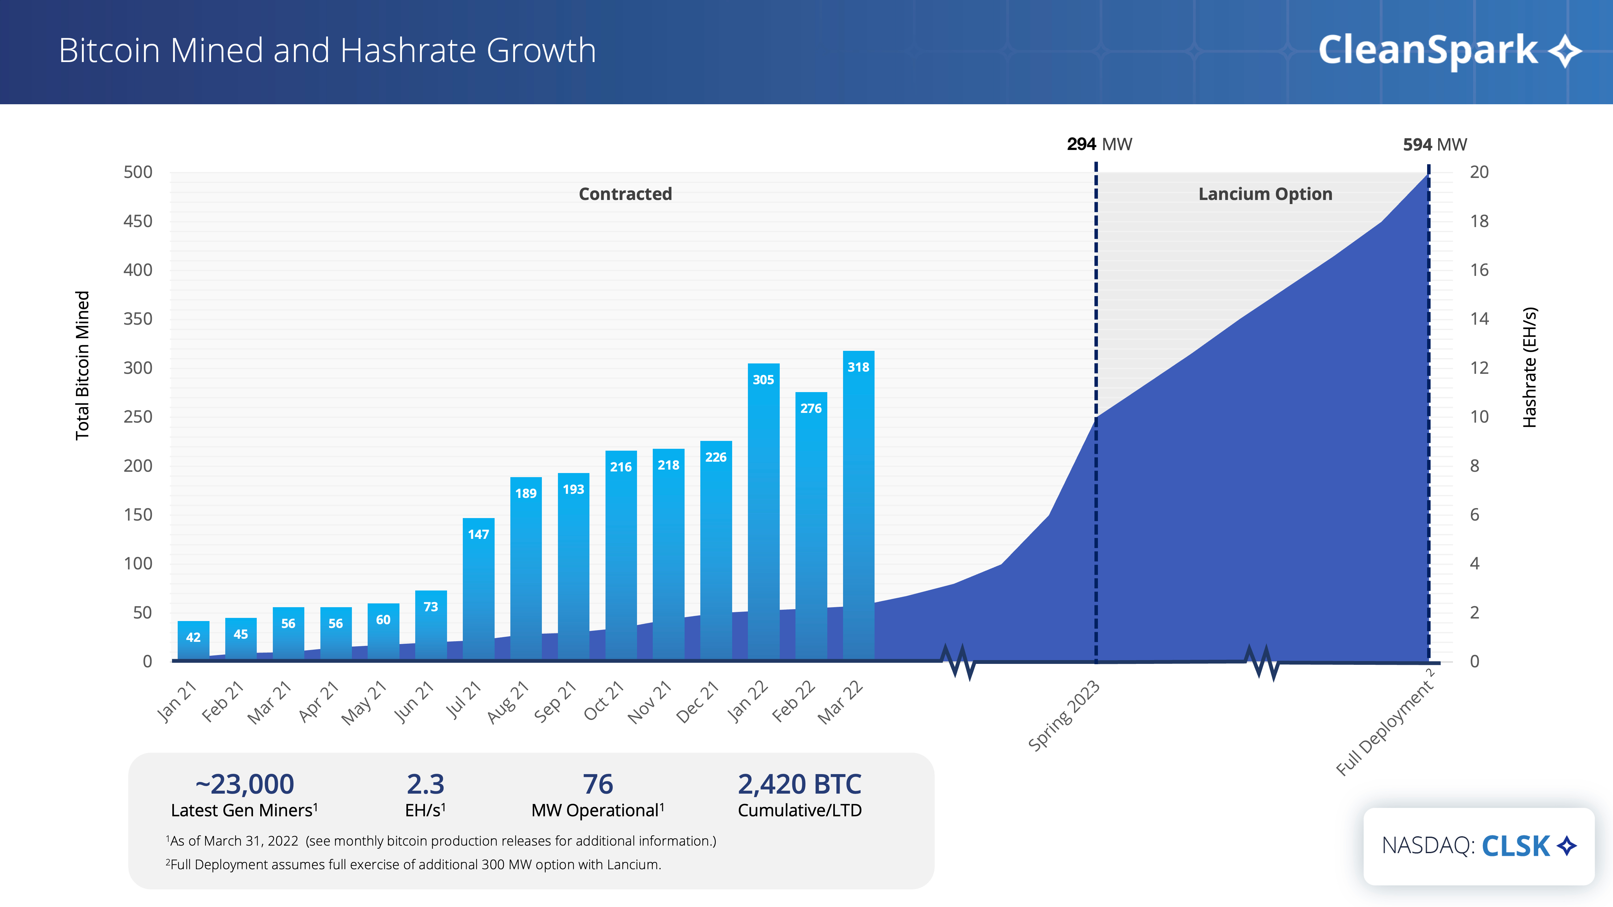Click the Spring 2023 axis label
1613x907 pixels.
[x=1065, y=716]
